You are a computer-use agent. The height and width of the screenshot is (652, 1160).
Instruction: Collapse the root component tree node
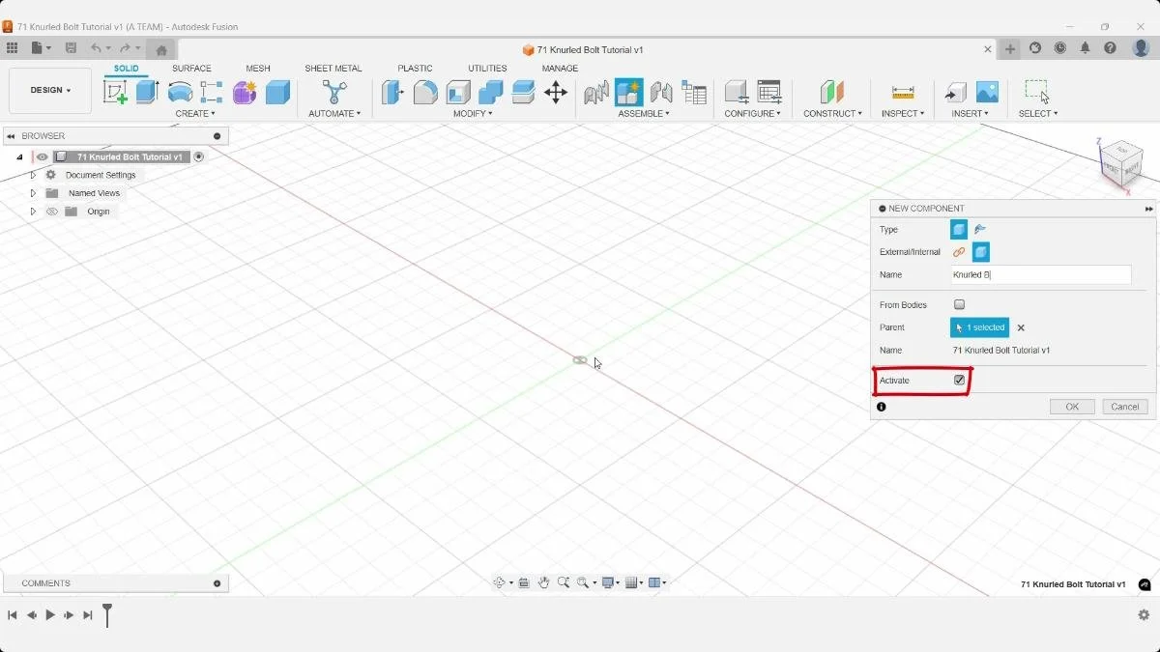19,156
